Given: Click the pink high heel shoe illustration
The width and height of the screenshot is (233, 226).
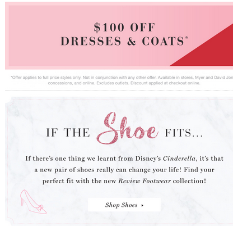Looking at the screenshot, I should click(33, 202).
